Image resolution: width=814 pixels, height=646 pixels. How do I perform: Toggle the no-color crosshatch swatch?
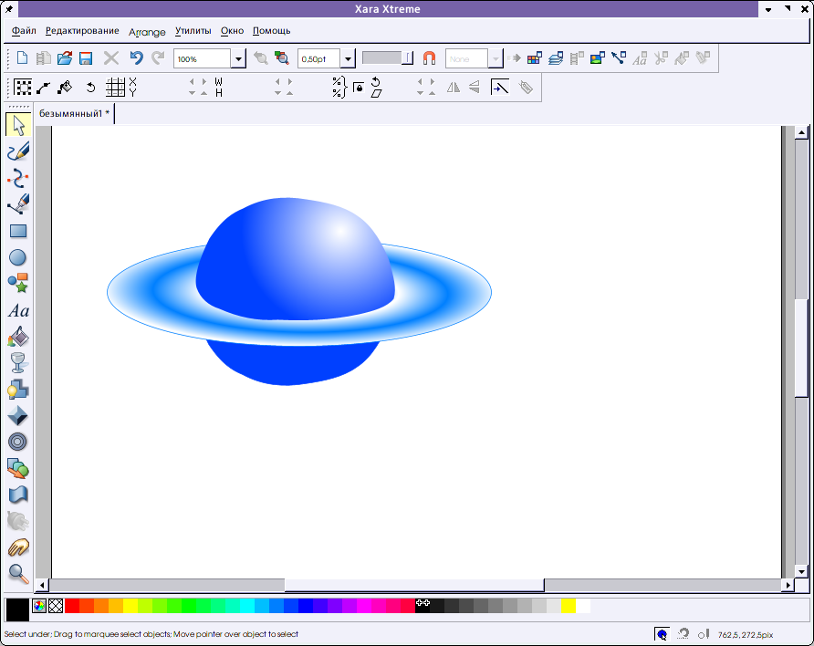point(56,606)
